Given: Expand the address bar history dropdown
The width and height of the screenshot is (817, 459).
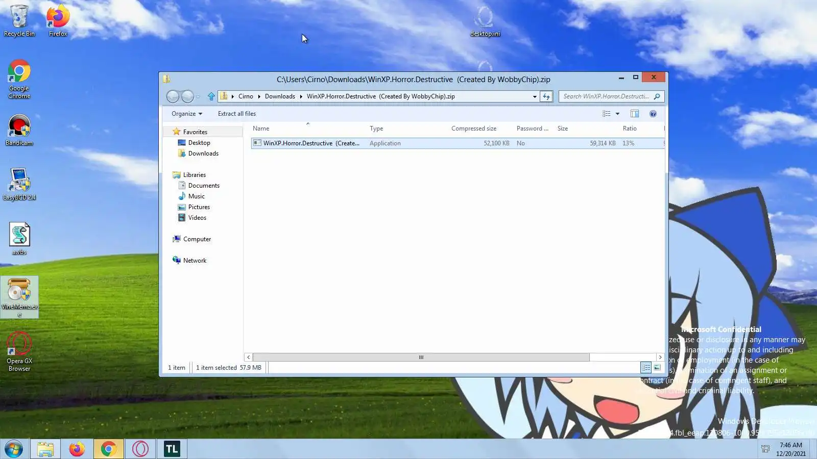Looking at the screenshot, I should click(x=535, y=96).
